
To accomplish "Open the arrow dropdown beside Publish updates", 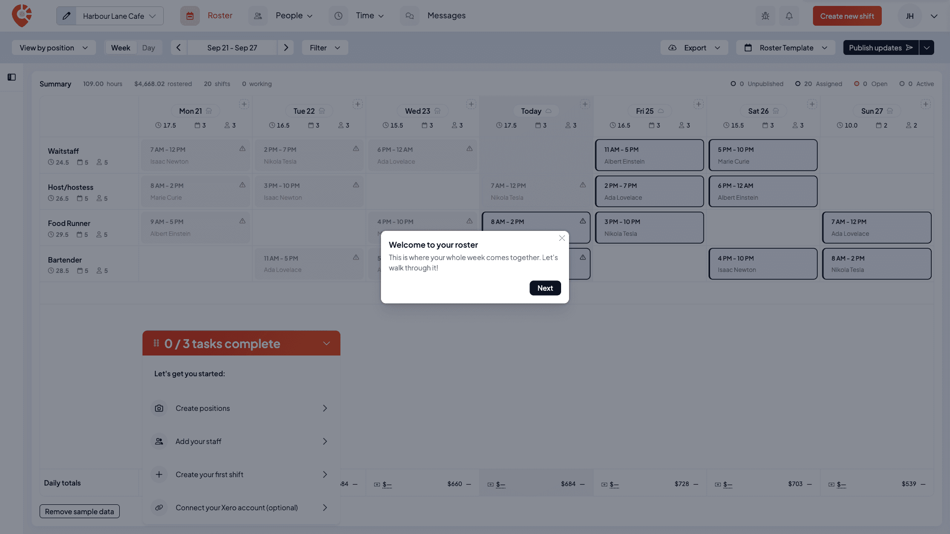I will 927,47.
